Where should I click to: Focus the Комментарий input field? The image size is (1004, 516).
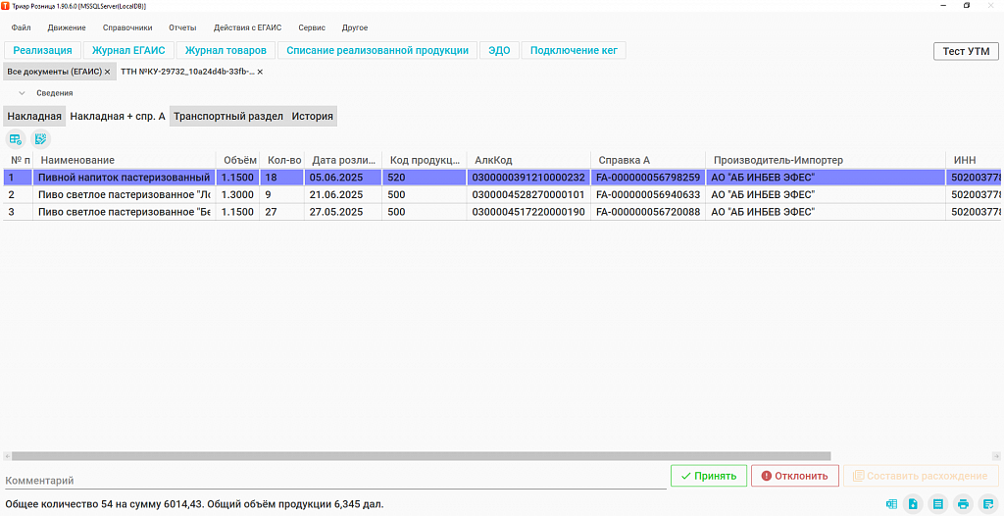(335, 480)
